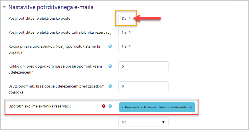The width and height of the screenshot is (249, 130).
Task: Focus the Drugi opomnik number field
Action: click(143, 86)
